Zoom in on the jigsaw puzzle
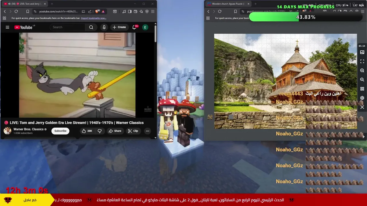Screen dimensions: 367x206 coord(362,70)
